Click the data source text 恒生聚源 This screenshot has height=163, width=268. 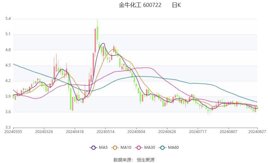(146, 160)
